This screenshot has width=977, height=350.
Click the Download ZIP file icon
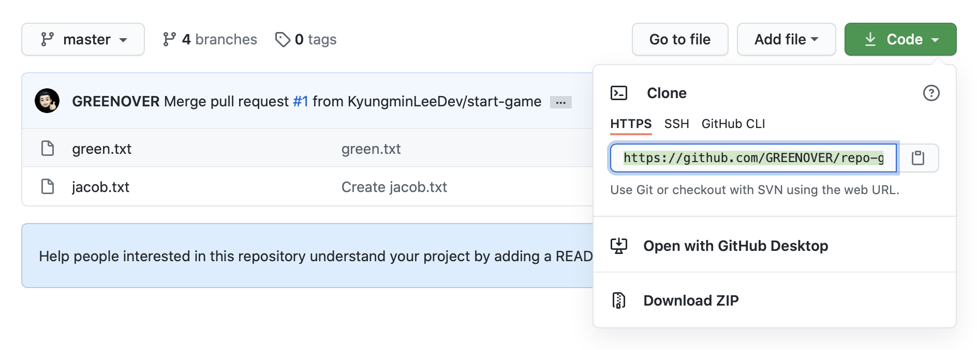point(619,300)
